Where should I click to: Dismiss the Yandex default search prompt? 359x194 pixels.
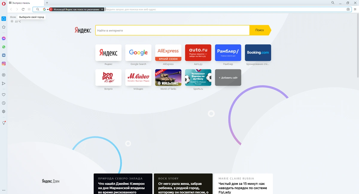102,9
